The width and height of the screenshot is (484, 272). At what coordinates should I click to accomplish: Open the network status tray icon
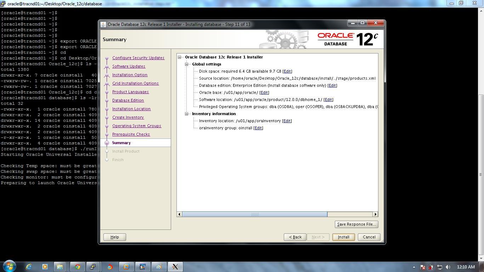439,267
